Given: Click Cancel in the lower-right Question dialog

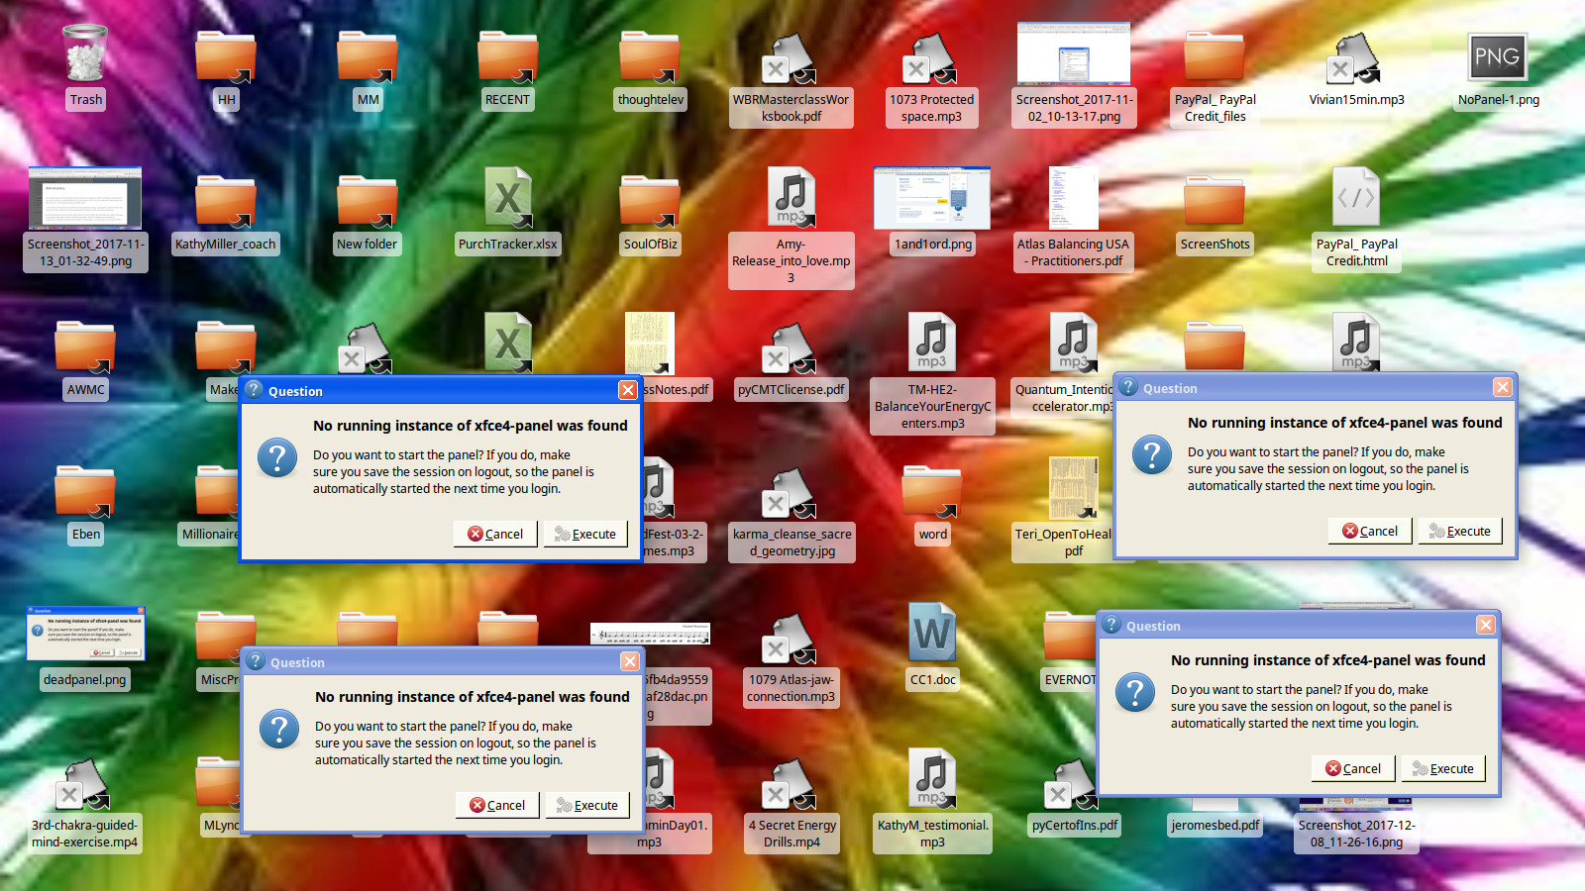Looking at the screenshot, I should [x=1353, y=768].
